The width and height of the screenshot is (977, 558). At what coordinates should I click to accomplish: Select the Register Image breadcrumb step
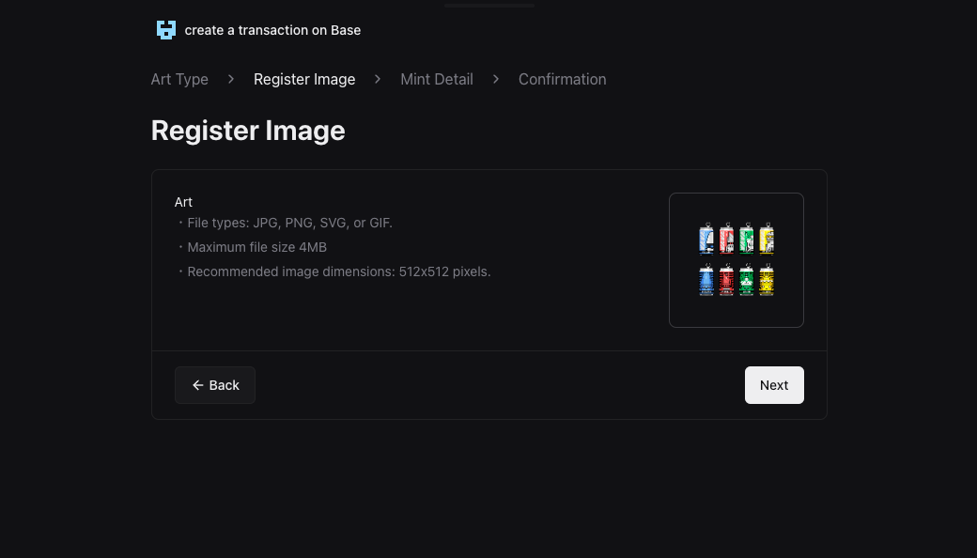click(x=304, y=79)
